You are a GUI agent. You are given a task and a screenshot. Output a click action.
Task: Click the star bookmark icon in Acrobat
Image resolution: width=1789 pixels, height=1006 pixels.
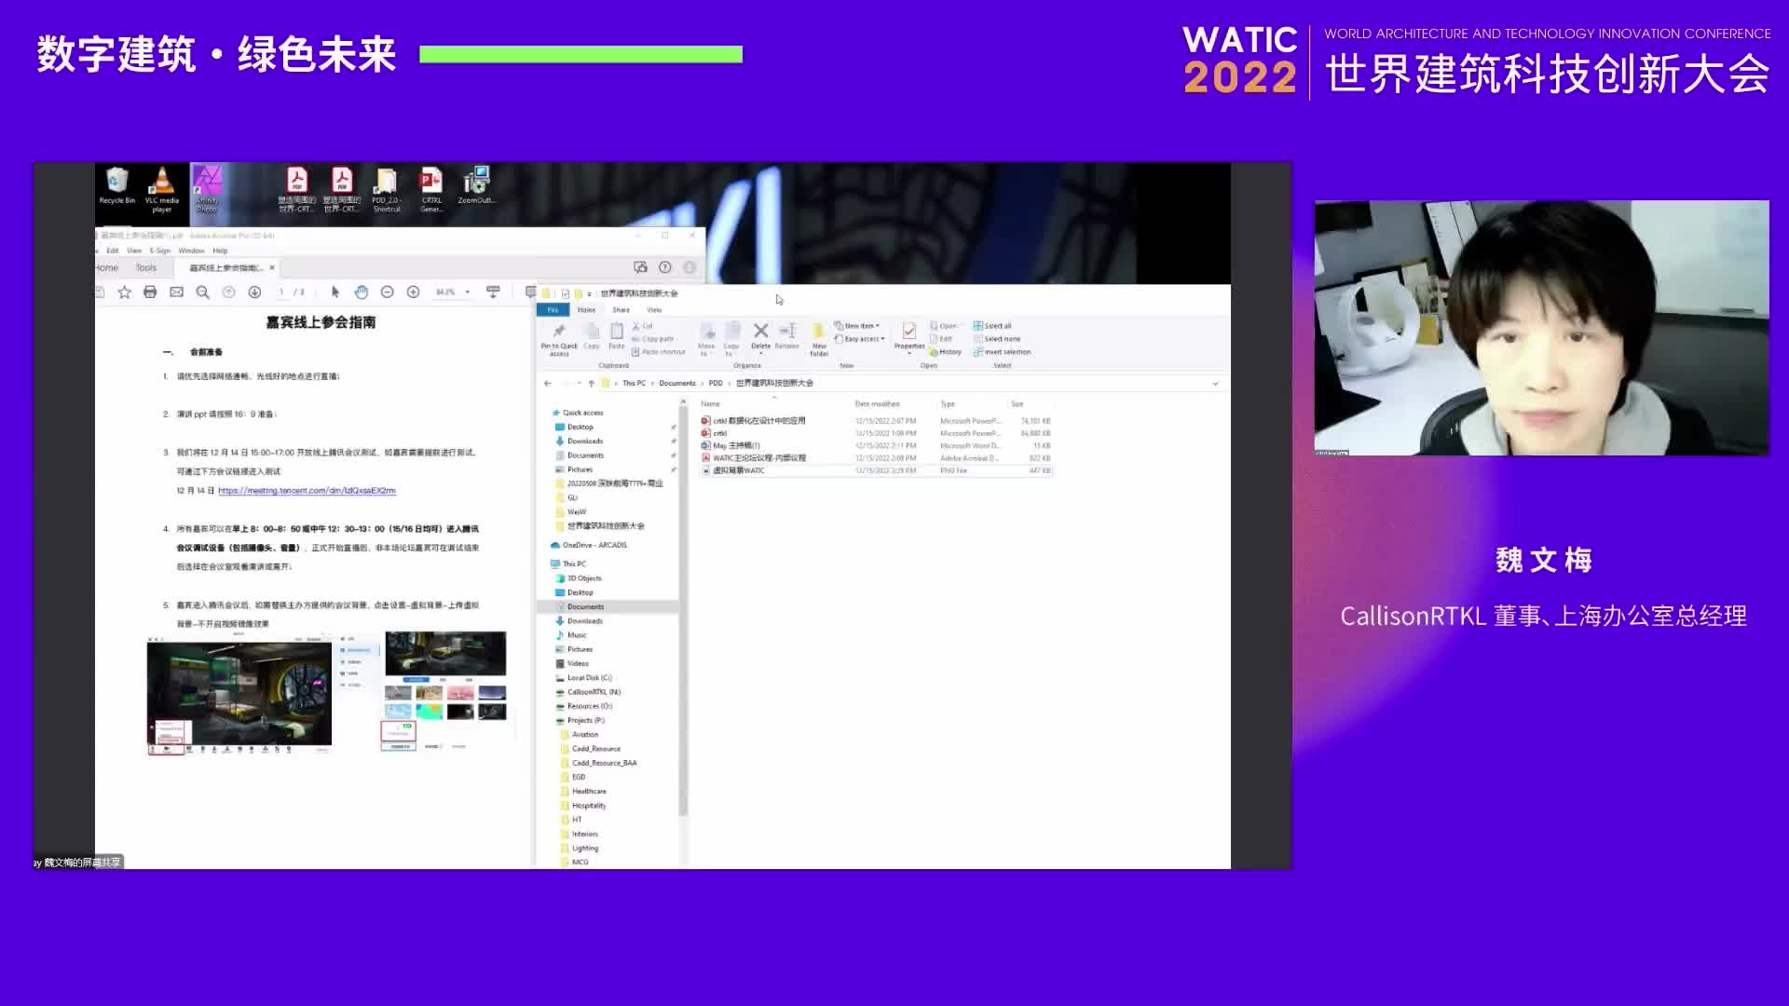pyautogui.click(x=124, y=292)
